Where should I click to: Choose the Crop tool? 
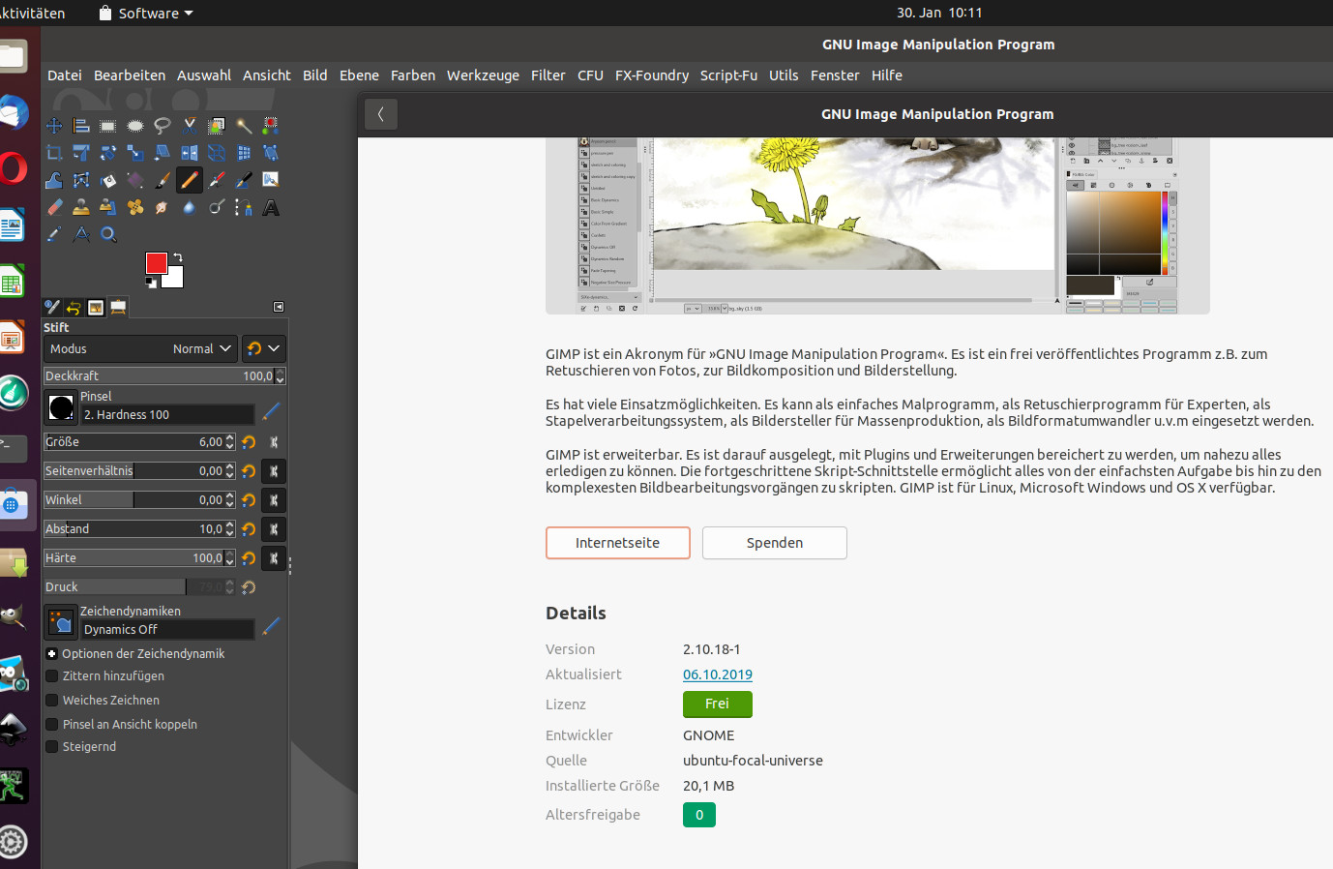pyautogui.click(x=54, y=153)
